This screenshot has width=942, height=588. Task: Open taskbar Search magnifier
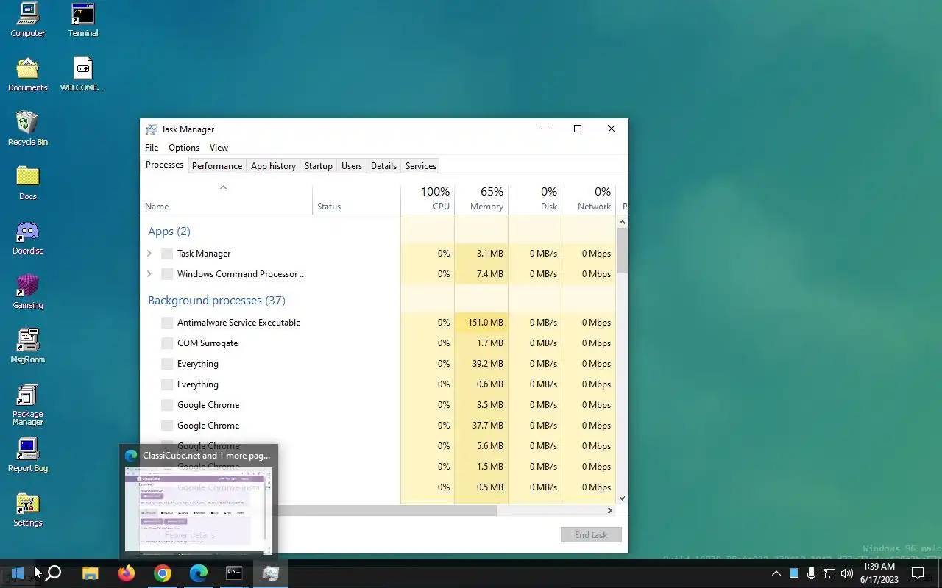click(x=53, y=573)
